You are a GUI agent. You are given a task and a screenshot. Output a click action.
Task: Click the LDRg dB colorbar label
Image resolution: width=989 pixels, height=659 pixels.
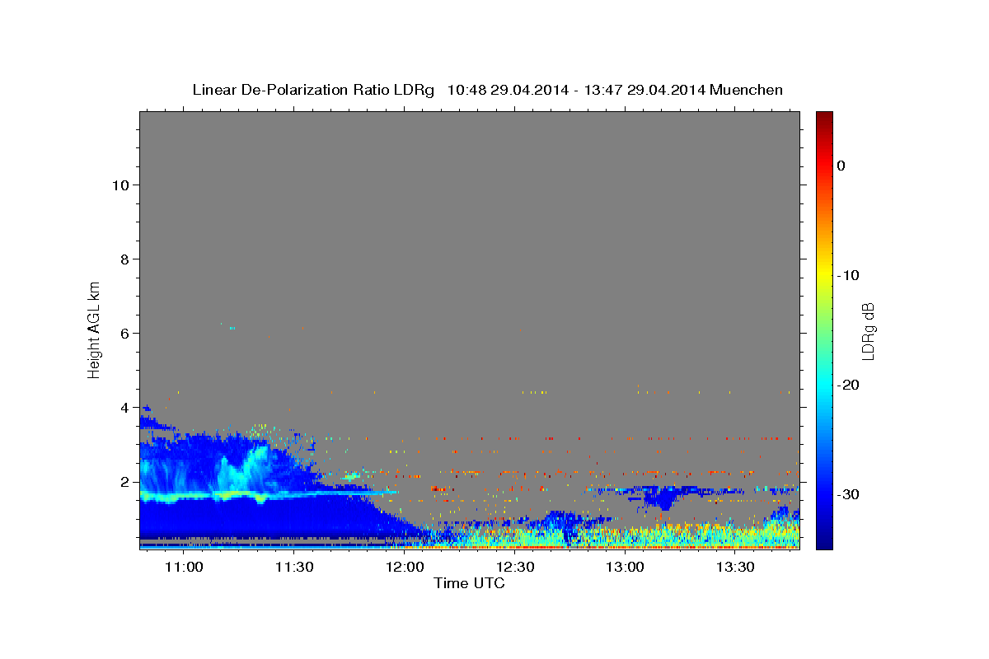coord(868,329)
